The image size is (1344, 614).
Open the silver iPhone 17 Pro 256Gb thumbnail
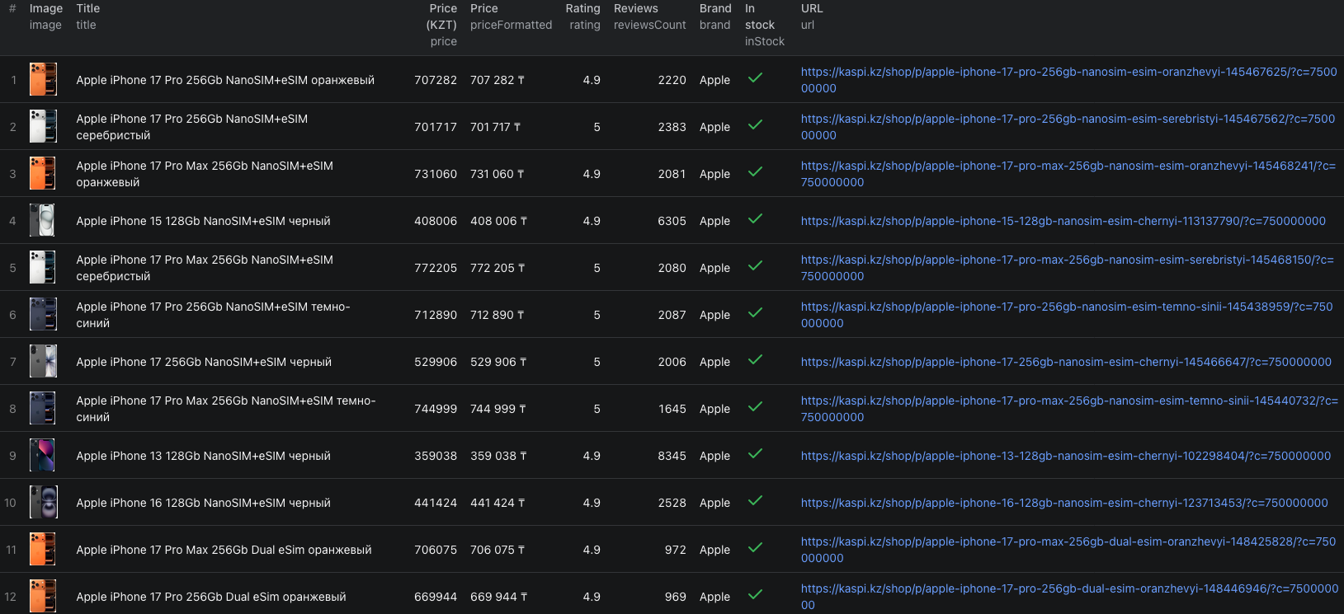pyautogui.click(x=43, y=126)
